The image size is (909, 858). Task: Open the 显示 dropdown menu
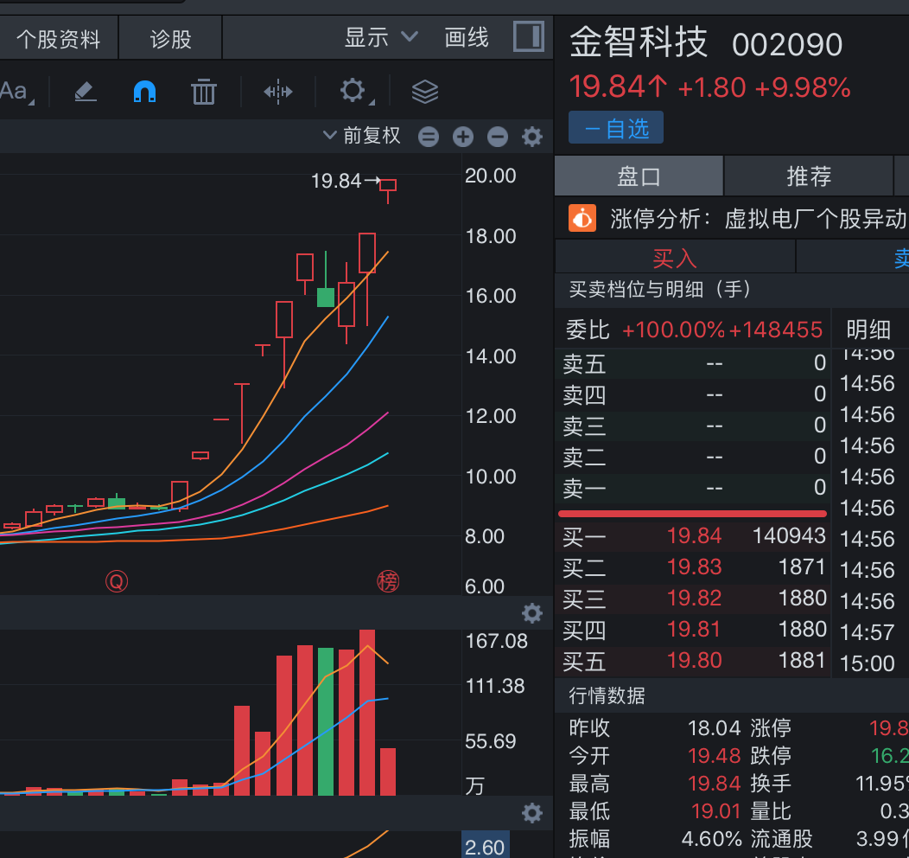point(381,38)
